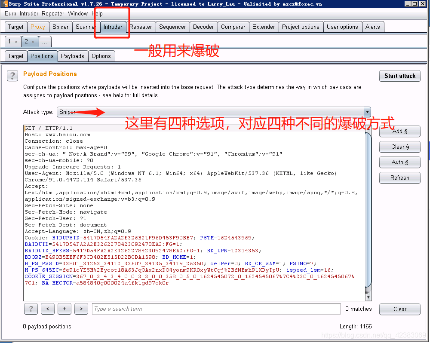Switch to the Scanner tab

coord(86,27)
